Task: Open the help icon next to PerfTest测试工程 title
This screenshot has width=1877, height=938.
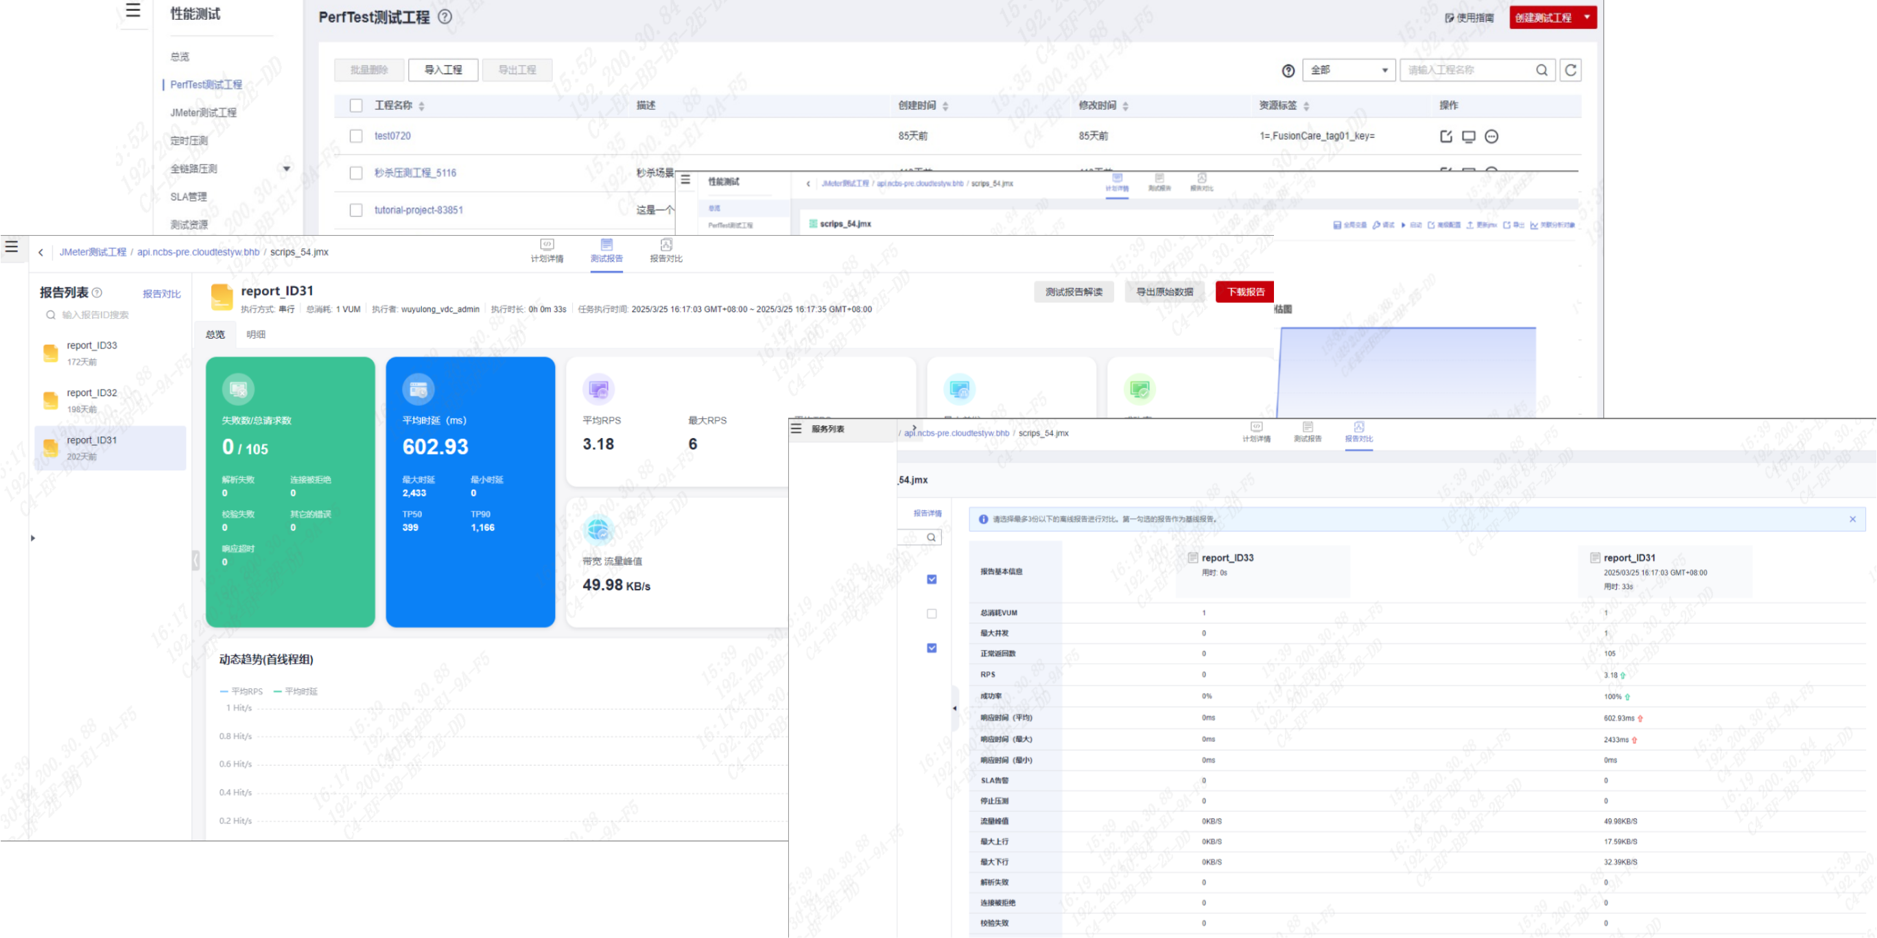Action: pos(445,16)
